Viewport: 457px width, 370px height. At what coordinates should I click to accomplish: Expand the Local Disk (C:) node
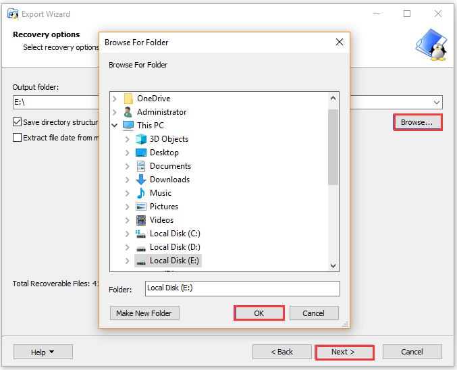128,234
